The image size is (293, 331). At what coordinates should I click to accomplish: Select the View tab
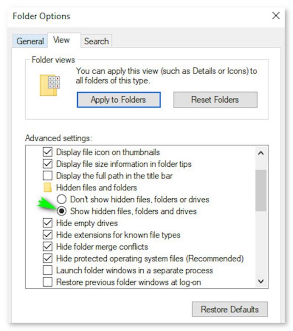coord(62,40)
